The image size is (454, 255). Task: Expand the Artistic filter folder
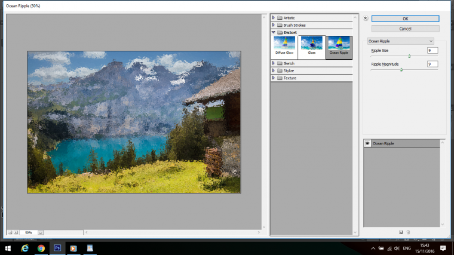tap(274, 18)
